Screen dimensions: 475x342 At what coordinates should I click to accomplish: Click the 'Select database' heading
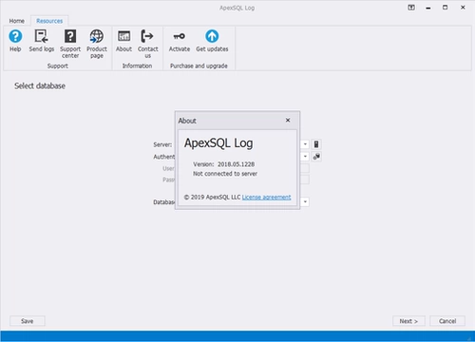40,85
